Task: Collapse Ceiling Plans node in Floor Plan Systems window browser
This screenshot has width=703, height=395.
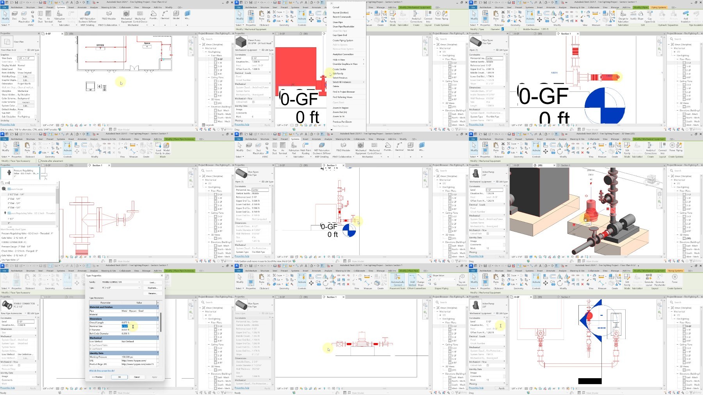Action: point(209,77)
